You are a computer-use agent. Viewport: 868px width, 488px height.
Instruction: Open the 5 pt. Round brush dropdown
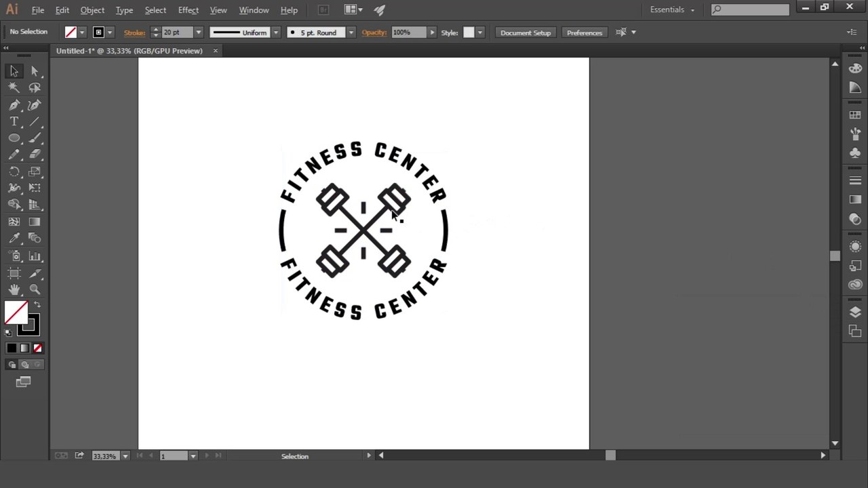pyautogui.click(x=351, y=33)
